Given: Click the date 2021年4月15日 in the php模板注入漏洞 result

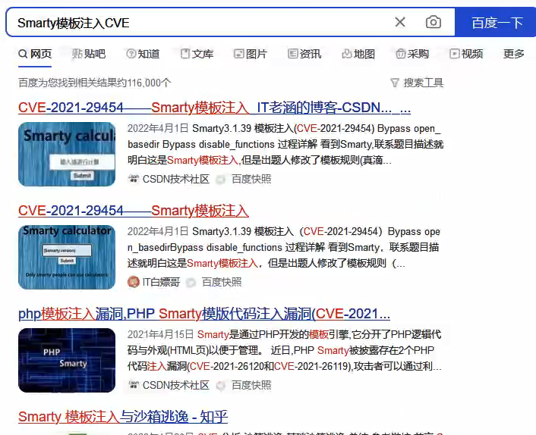Looking at the screenshot, I should 161,334.
